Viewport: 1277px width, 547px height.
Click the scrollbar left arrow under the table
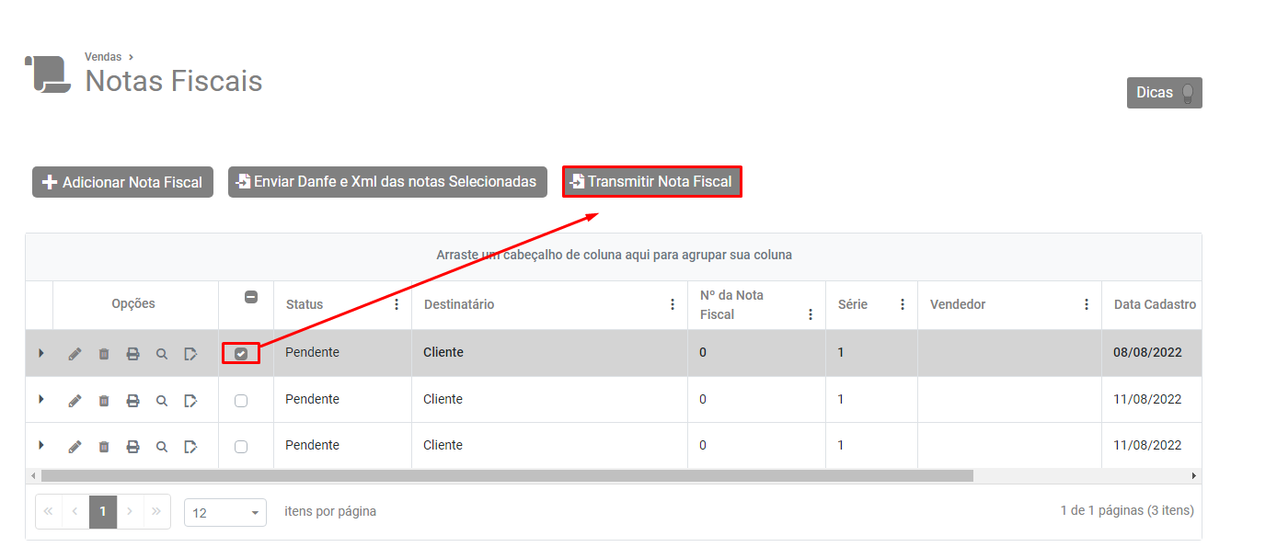pyautogui.click(x=33, y=476)
